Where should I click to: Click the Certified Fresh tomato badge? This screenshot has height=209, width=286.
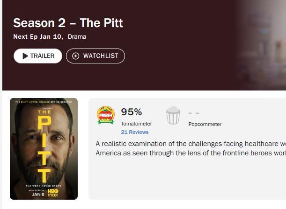tap(106, 115)
